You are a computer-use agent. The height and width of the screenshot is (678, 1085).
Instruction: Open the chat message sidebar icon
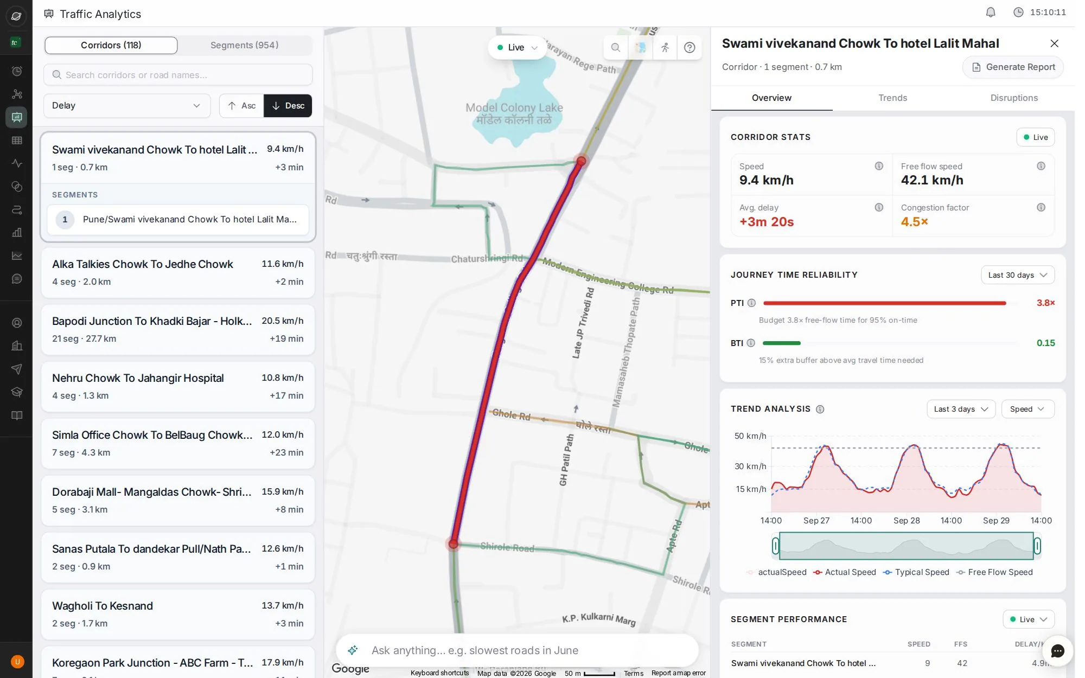pos(17,278)
